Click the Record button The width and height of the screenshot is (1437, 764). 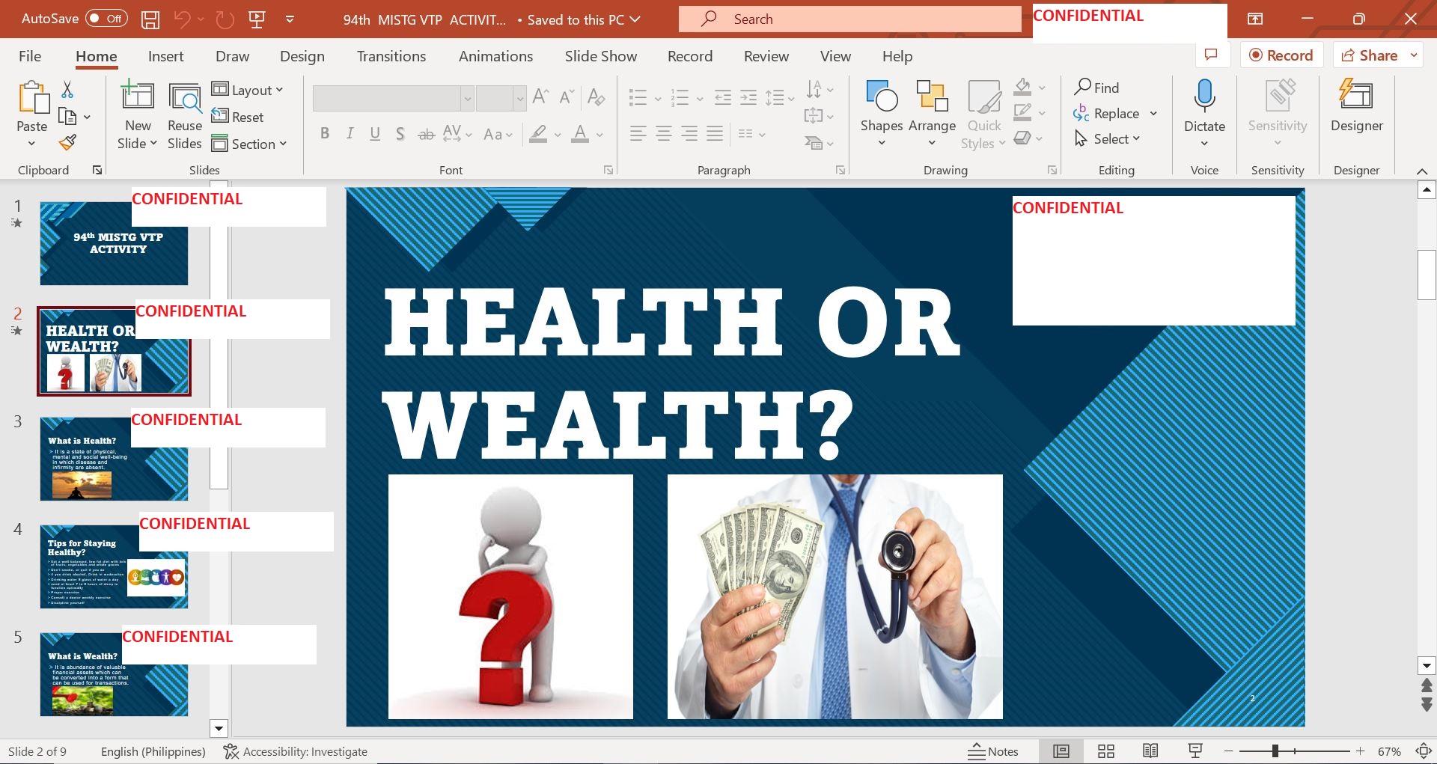pos(1281,55)
